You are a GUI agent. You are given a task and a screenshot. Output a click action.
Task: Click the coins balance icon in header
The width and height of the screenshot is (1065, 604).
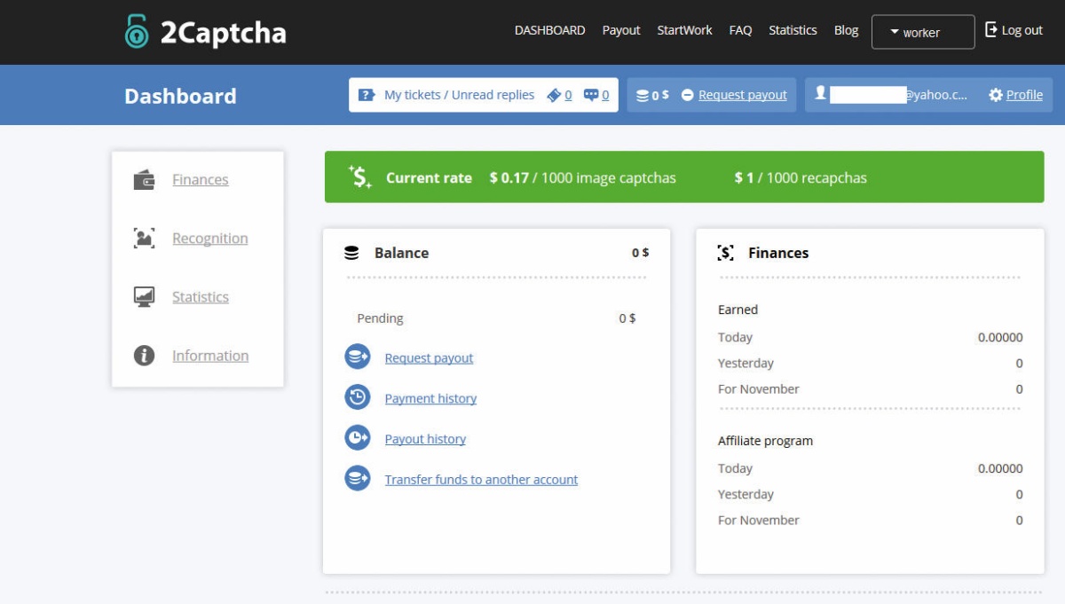[x=643, y=95]
